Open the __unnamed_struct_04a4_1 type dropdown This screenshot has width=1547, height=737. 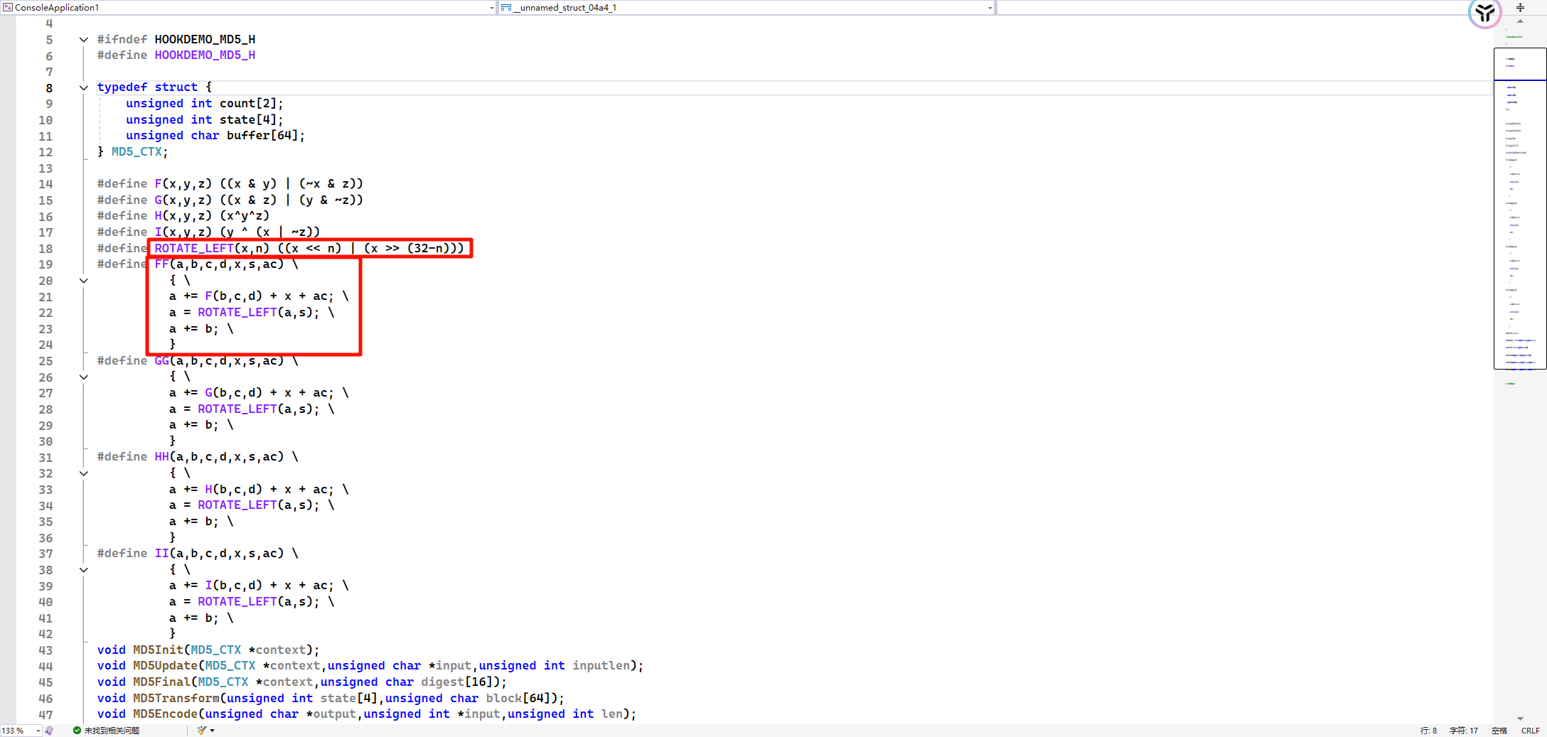(990, 8)
